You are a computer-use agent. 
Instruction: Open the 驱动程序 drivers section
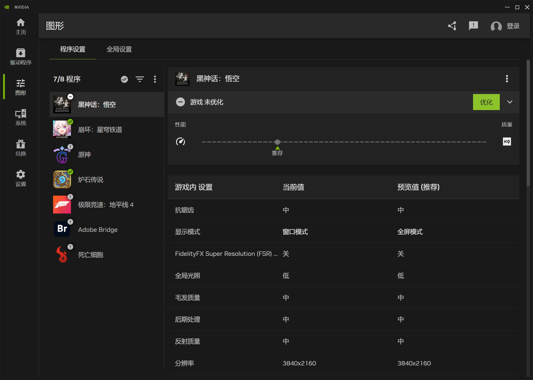click(x=21, y=56)
